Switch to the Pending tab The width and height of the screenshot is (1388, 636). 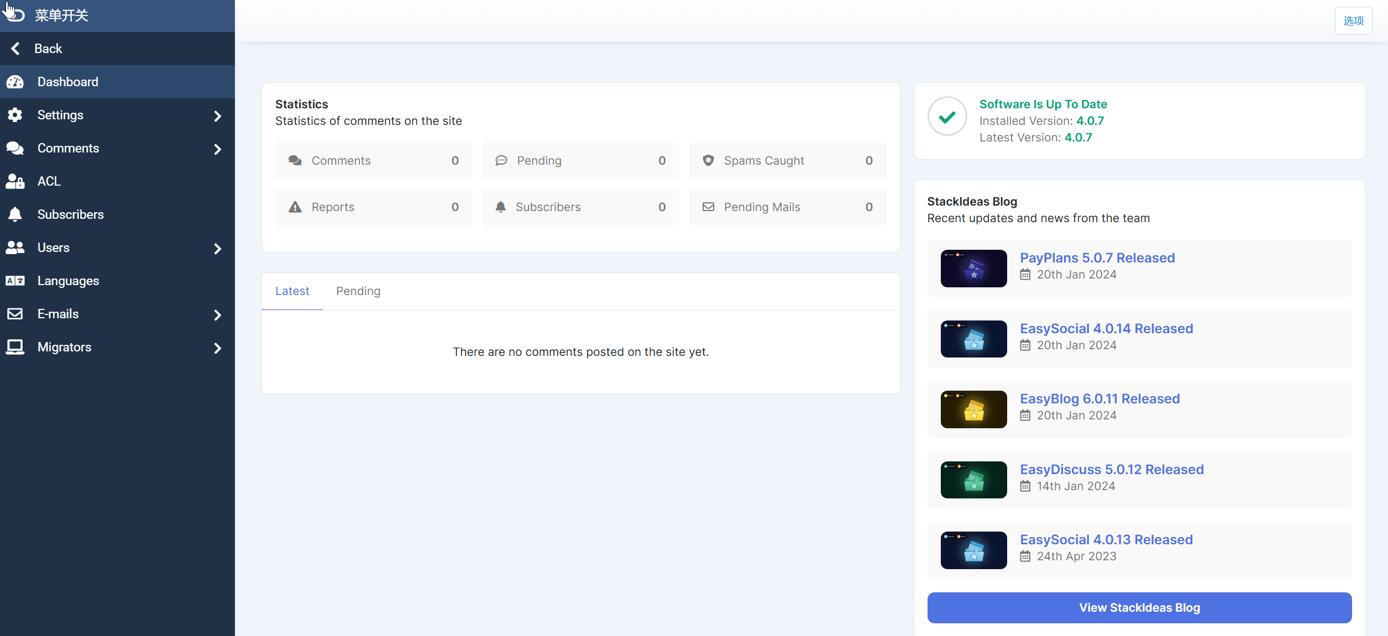pos(358,291)
